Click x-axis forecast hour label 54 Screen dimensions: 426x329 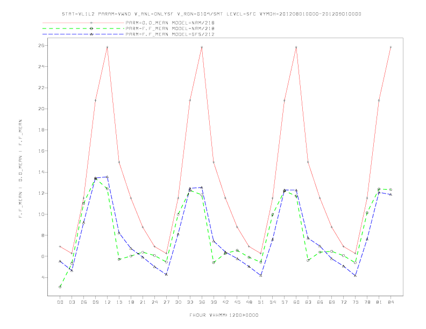coord(273,302)
